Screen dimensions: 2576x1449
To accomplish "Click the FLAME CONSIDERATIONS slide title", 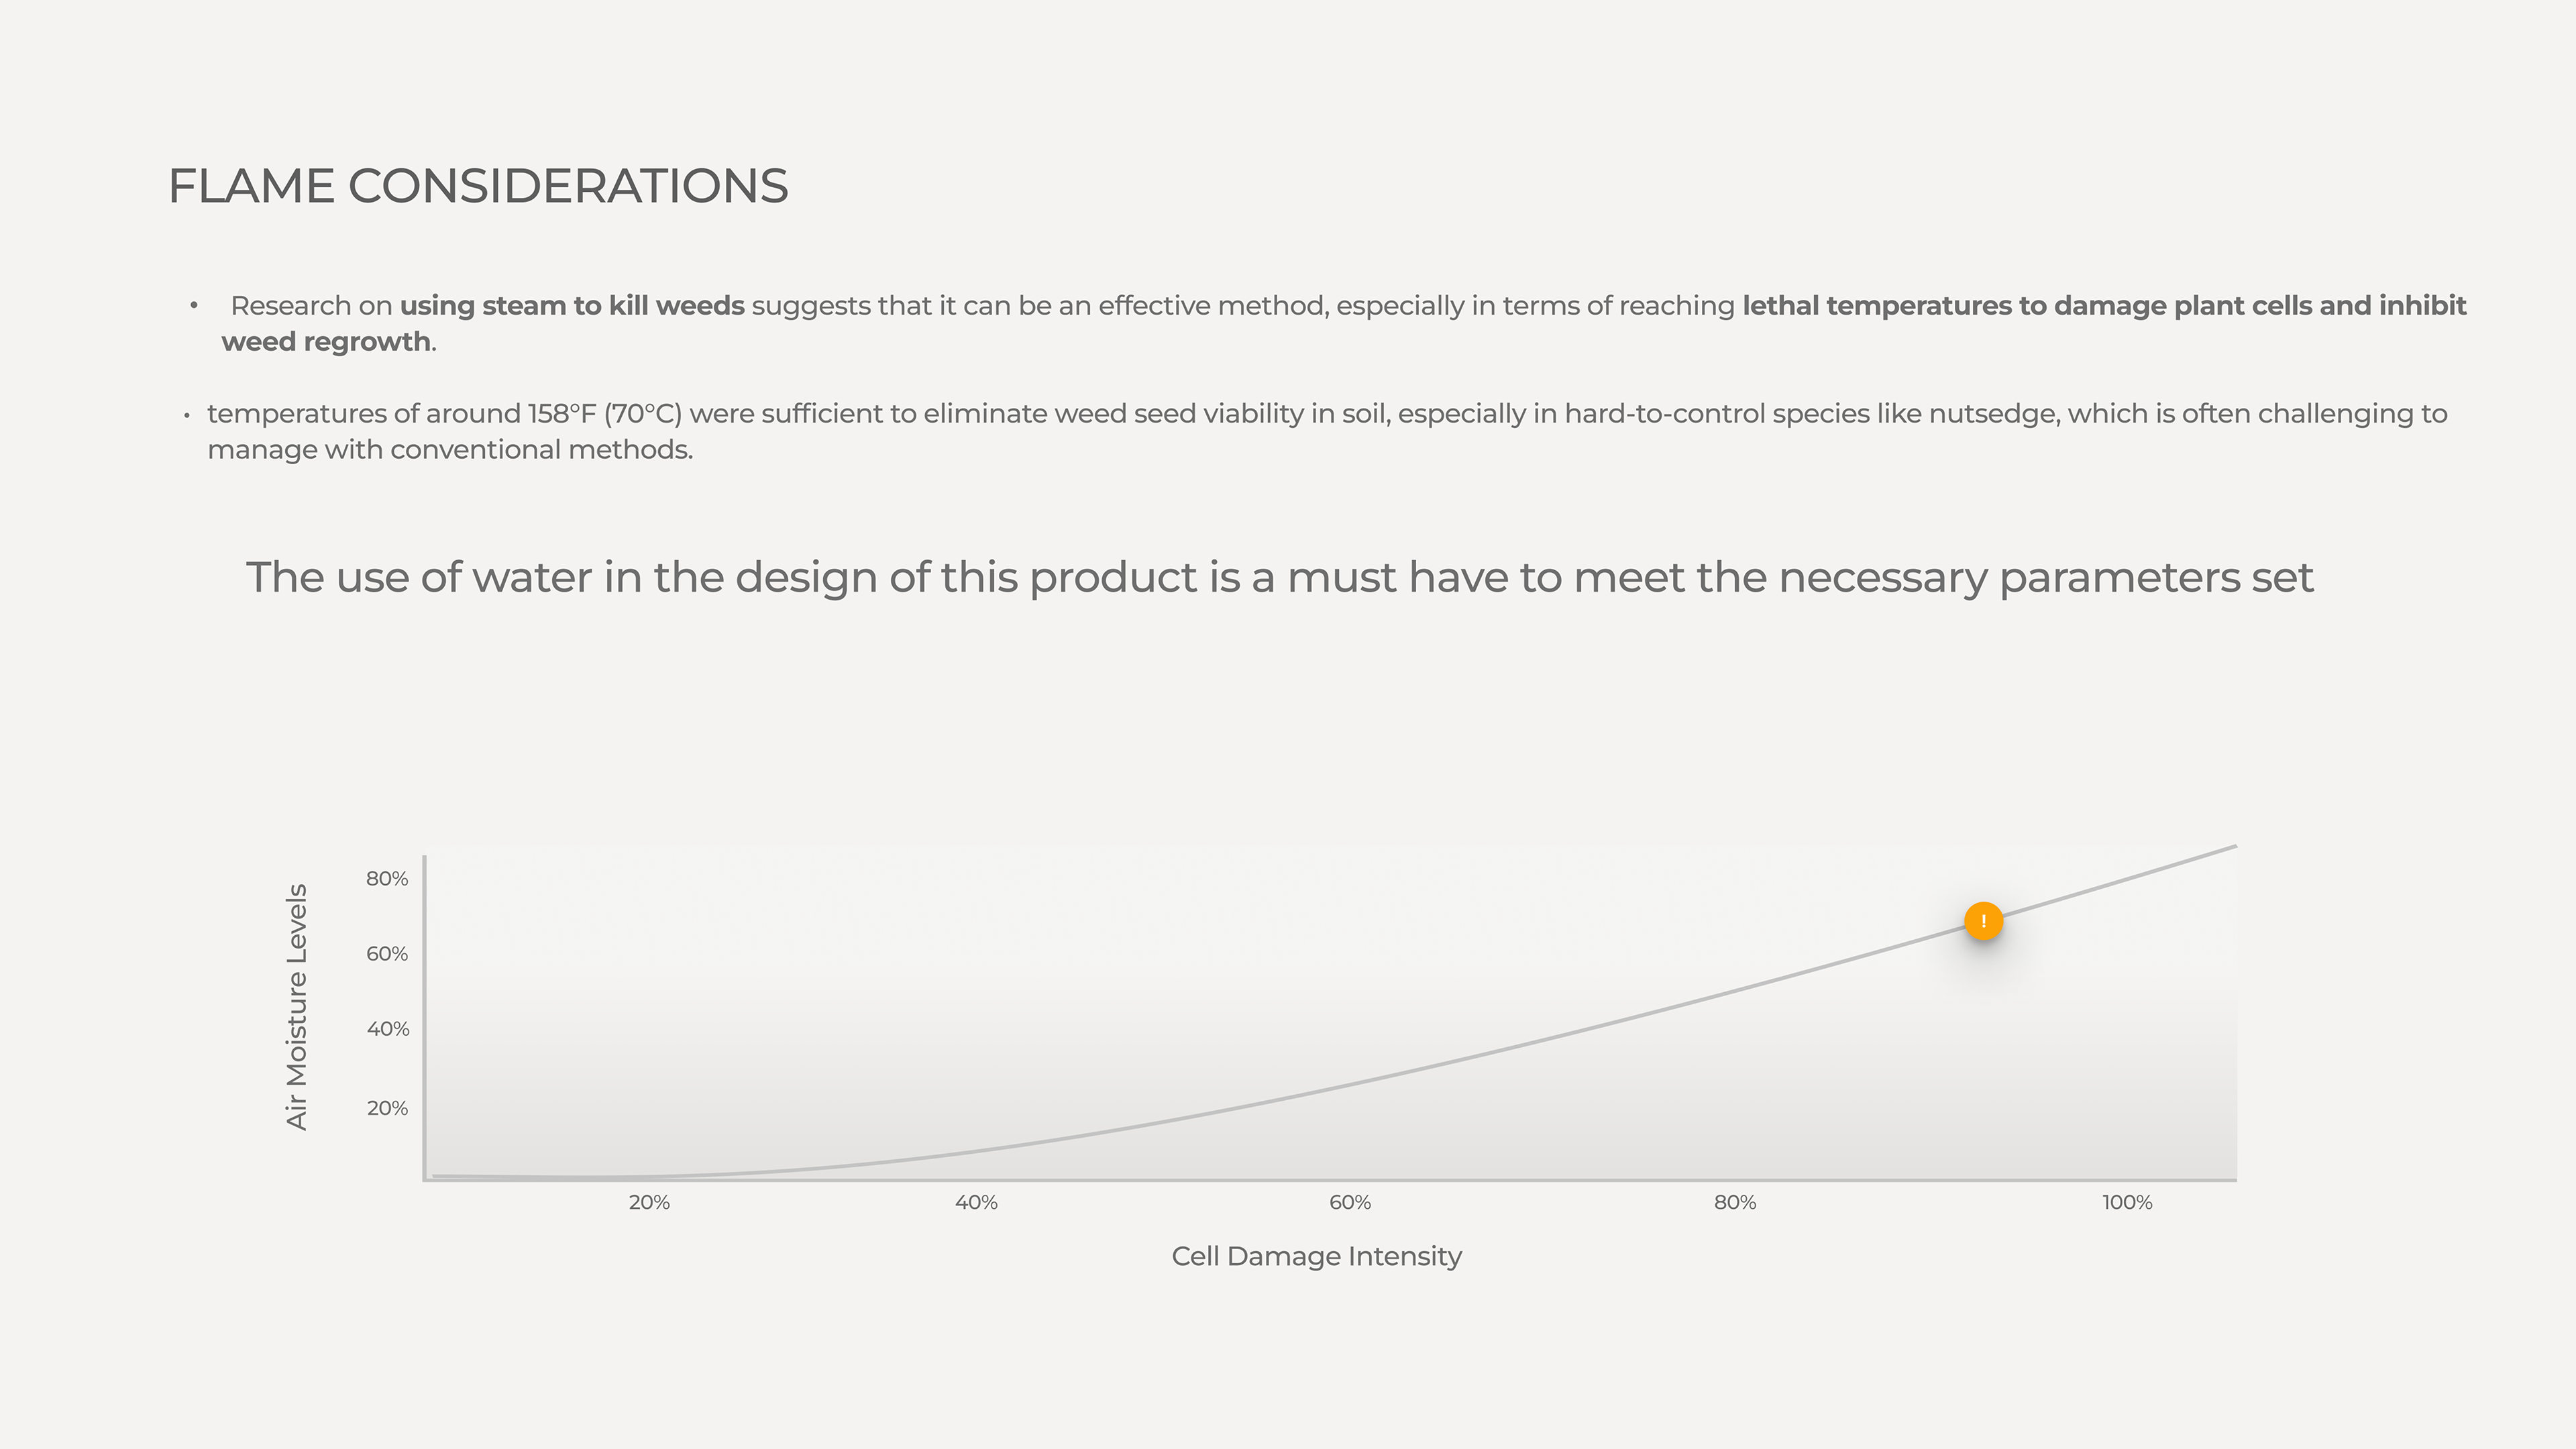I will tap(478, 186).
